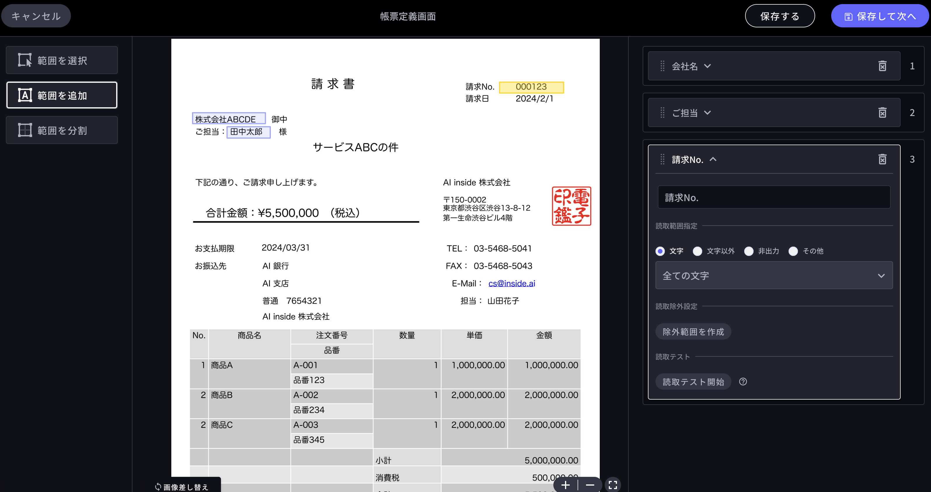
Task: Remove the ご担当 field with its trash icon
Action: [883, 113]
